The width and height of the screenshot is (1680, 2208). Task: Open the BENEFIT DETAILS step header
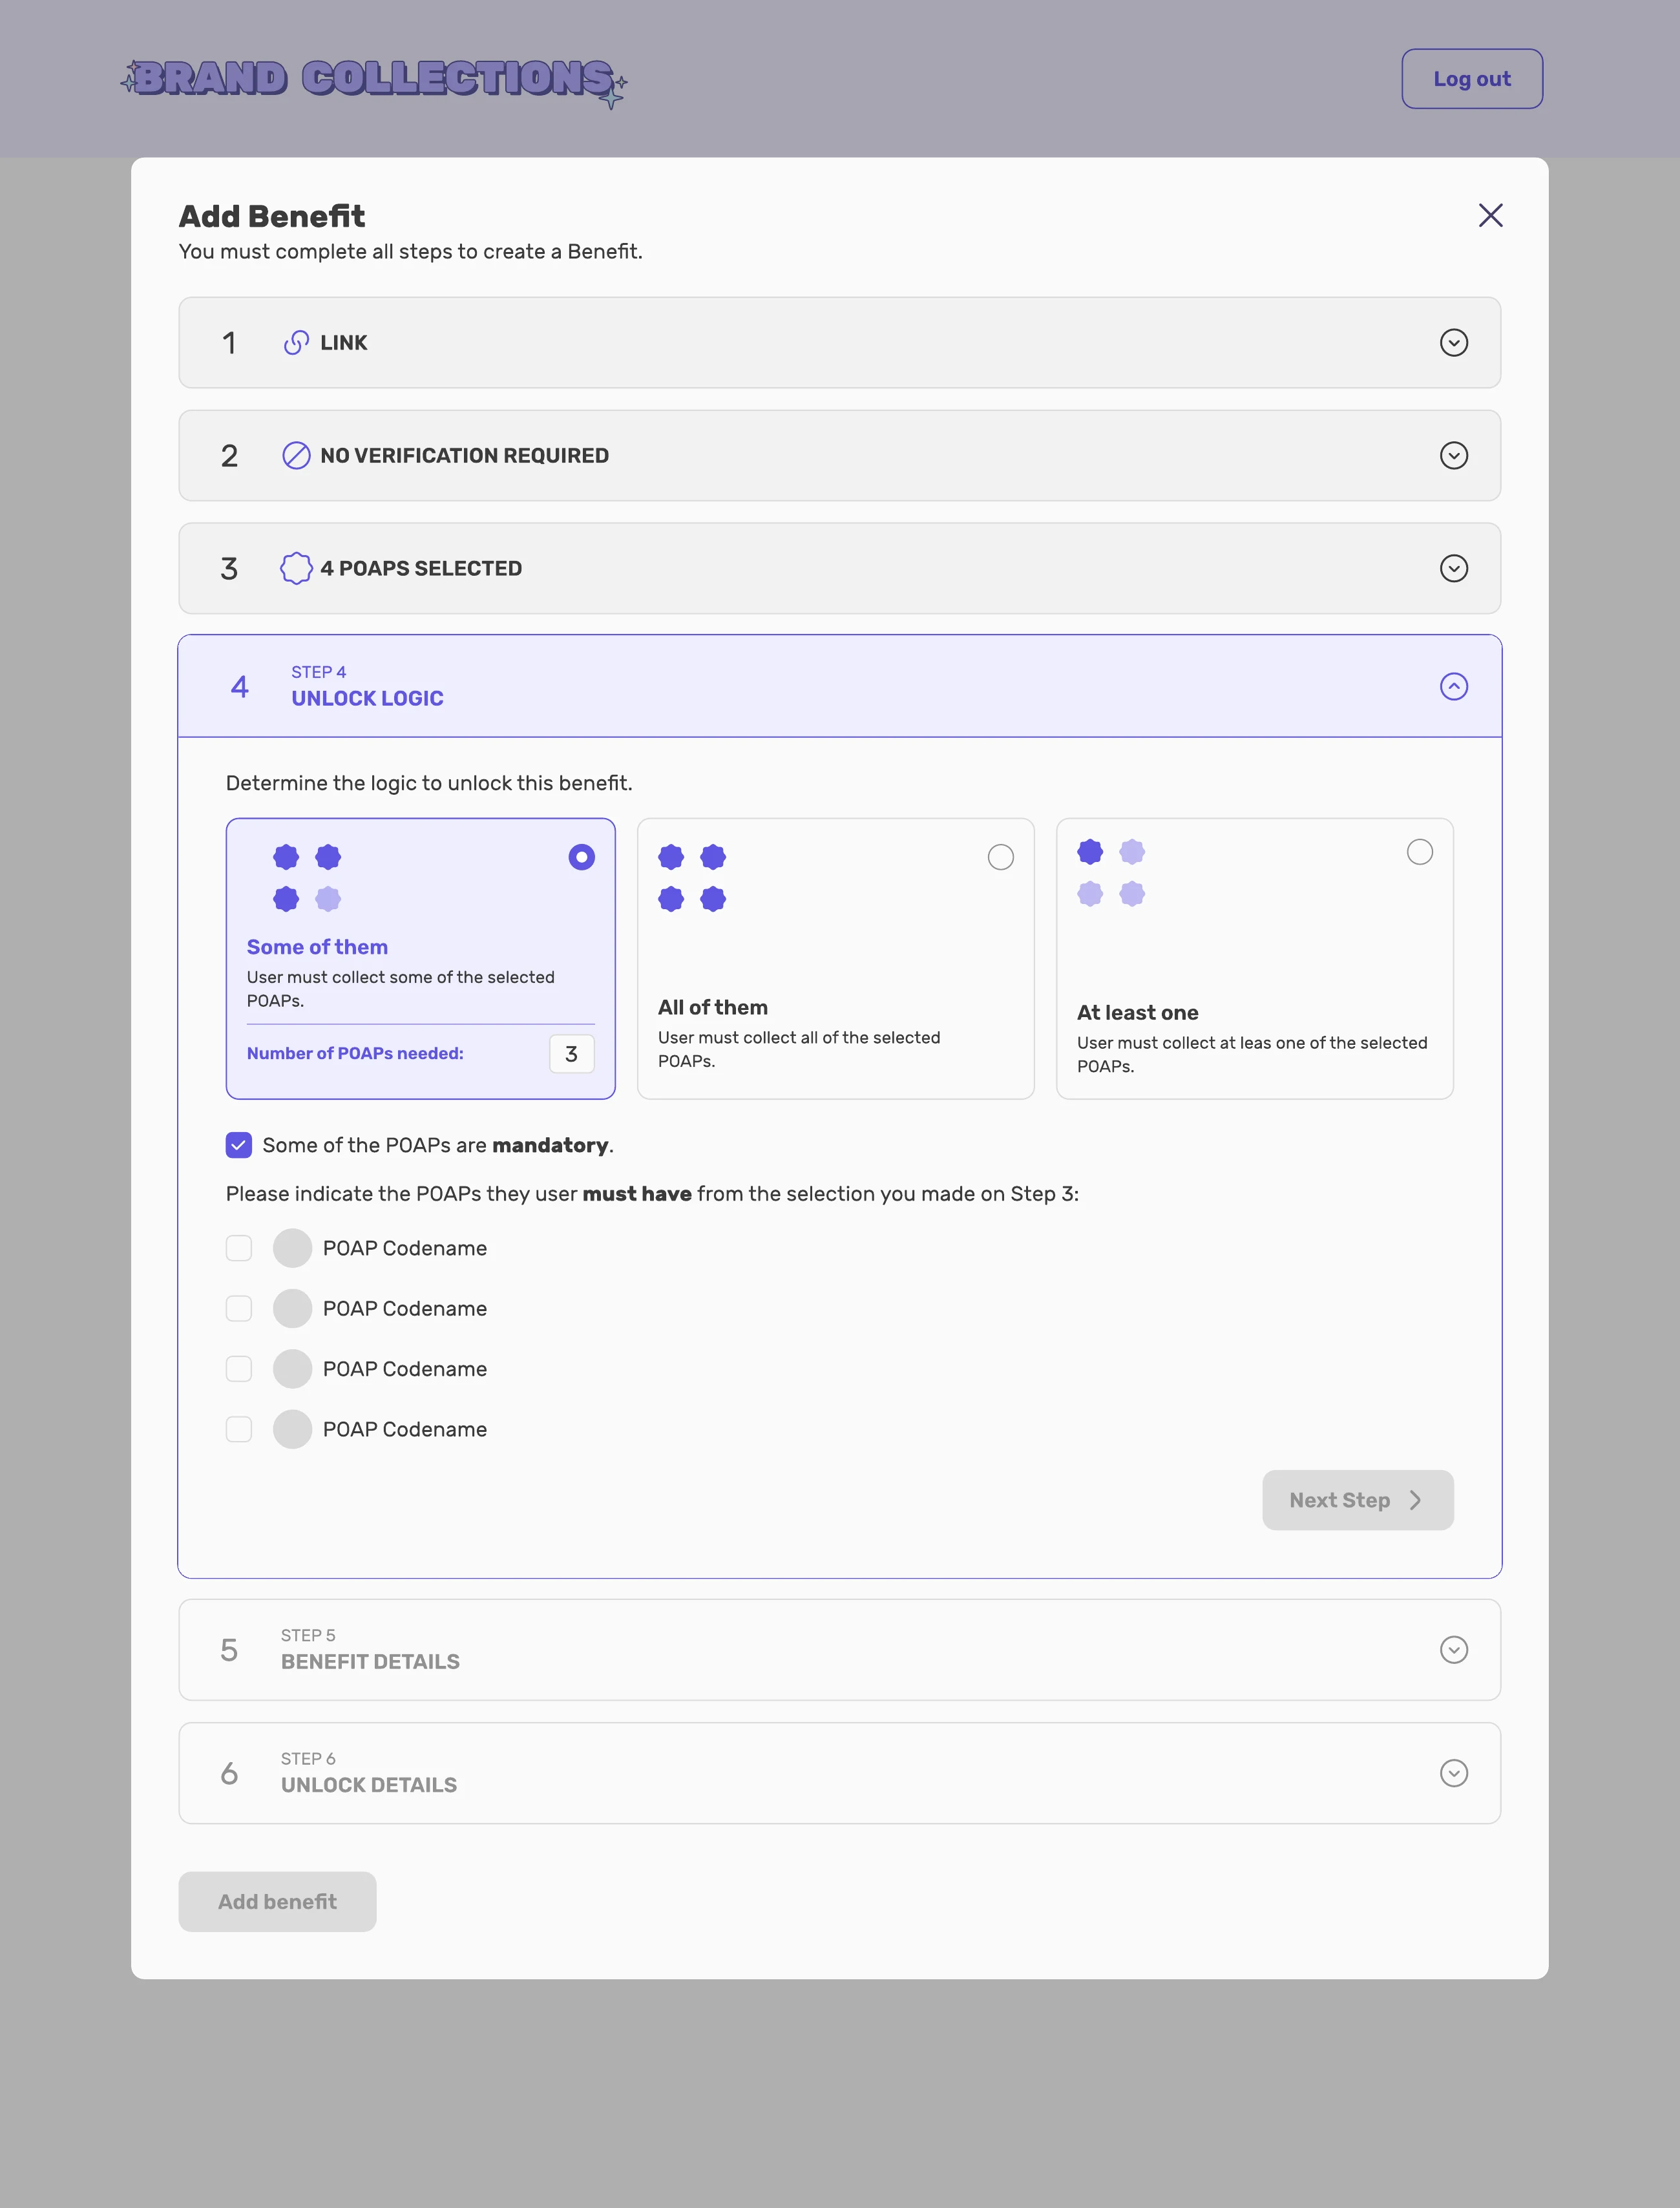click(840, 1650)
